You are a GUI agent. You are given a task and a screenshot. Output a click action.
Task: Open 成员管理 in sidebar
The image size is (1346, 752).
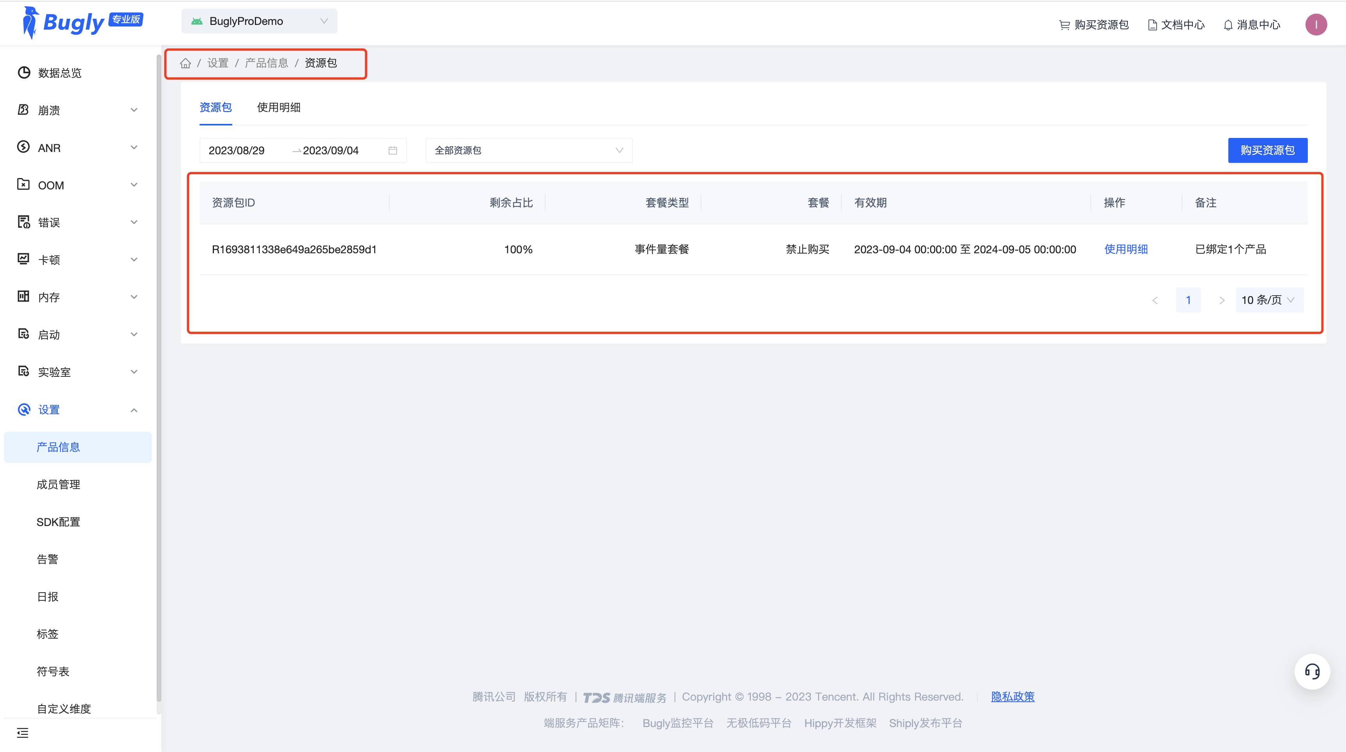pos(58,484)
